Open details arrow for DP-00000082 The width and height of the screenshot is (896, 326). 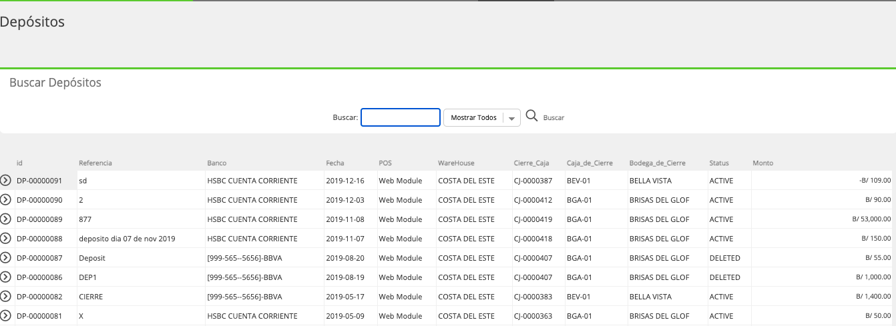click(x=6, y=296)
